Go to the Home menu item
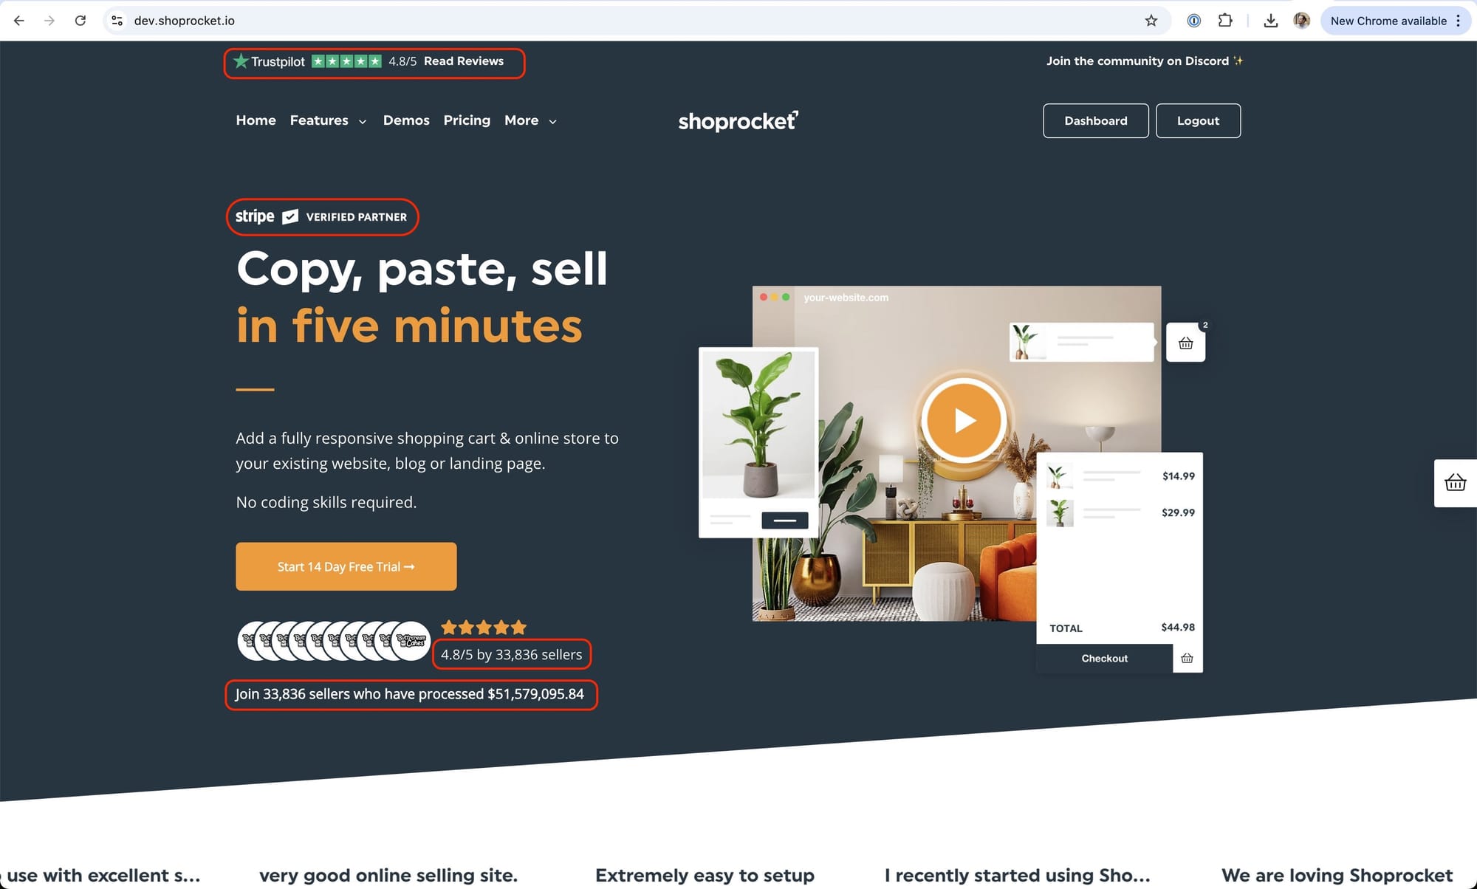The width and height of the screenshot is (1477, 889). pos(256,120)
